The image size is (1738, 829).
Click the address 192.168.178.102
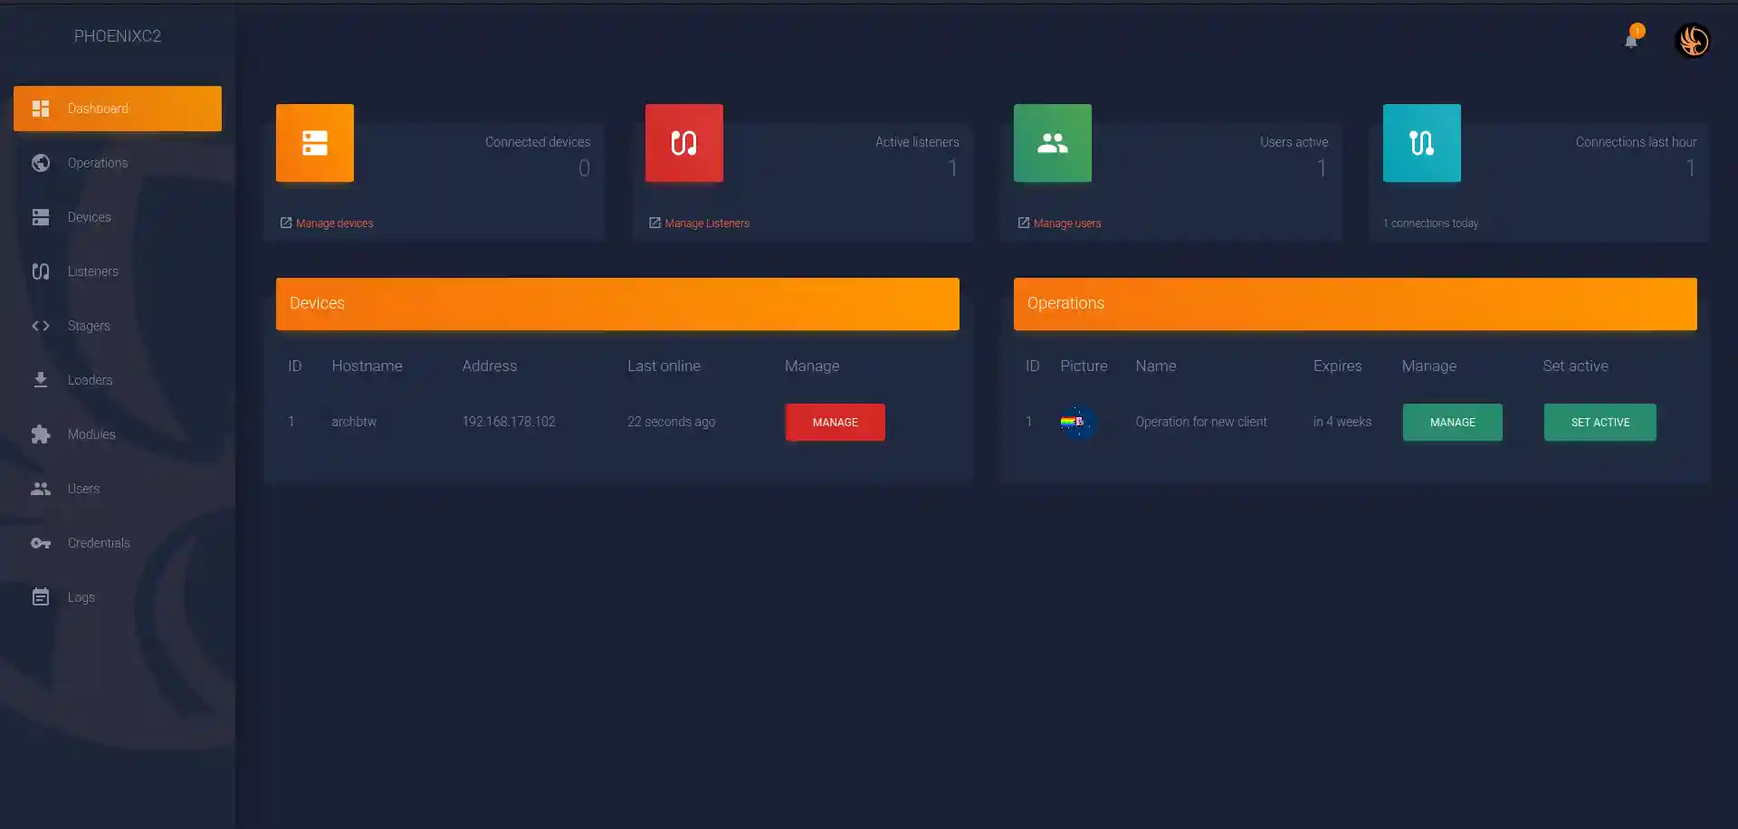pos(509,422)
